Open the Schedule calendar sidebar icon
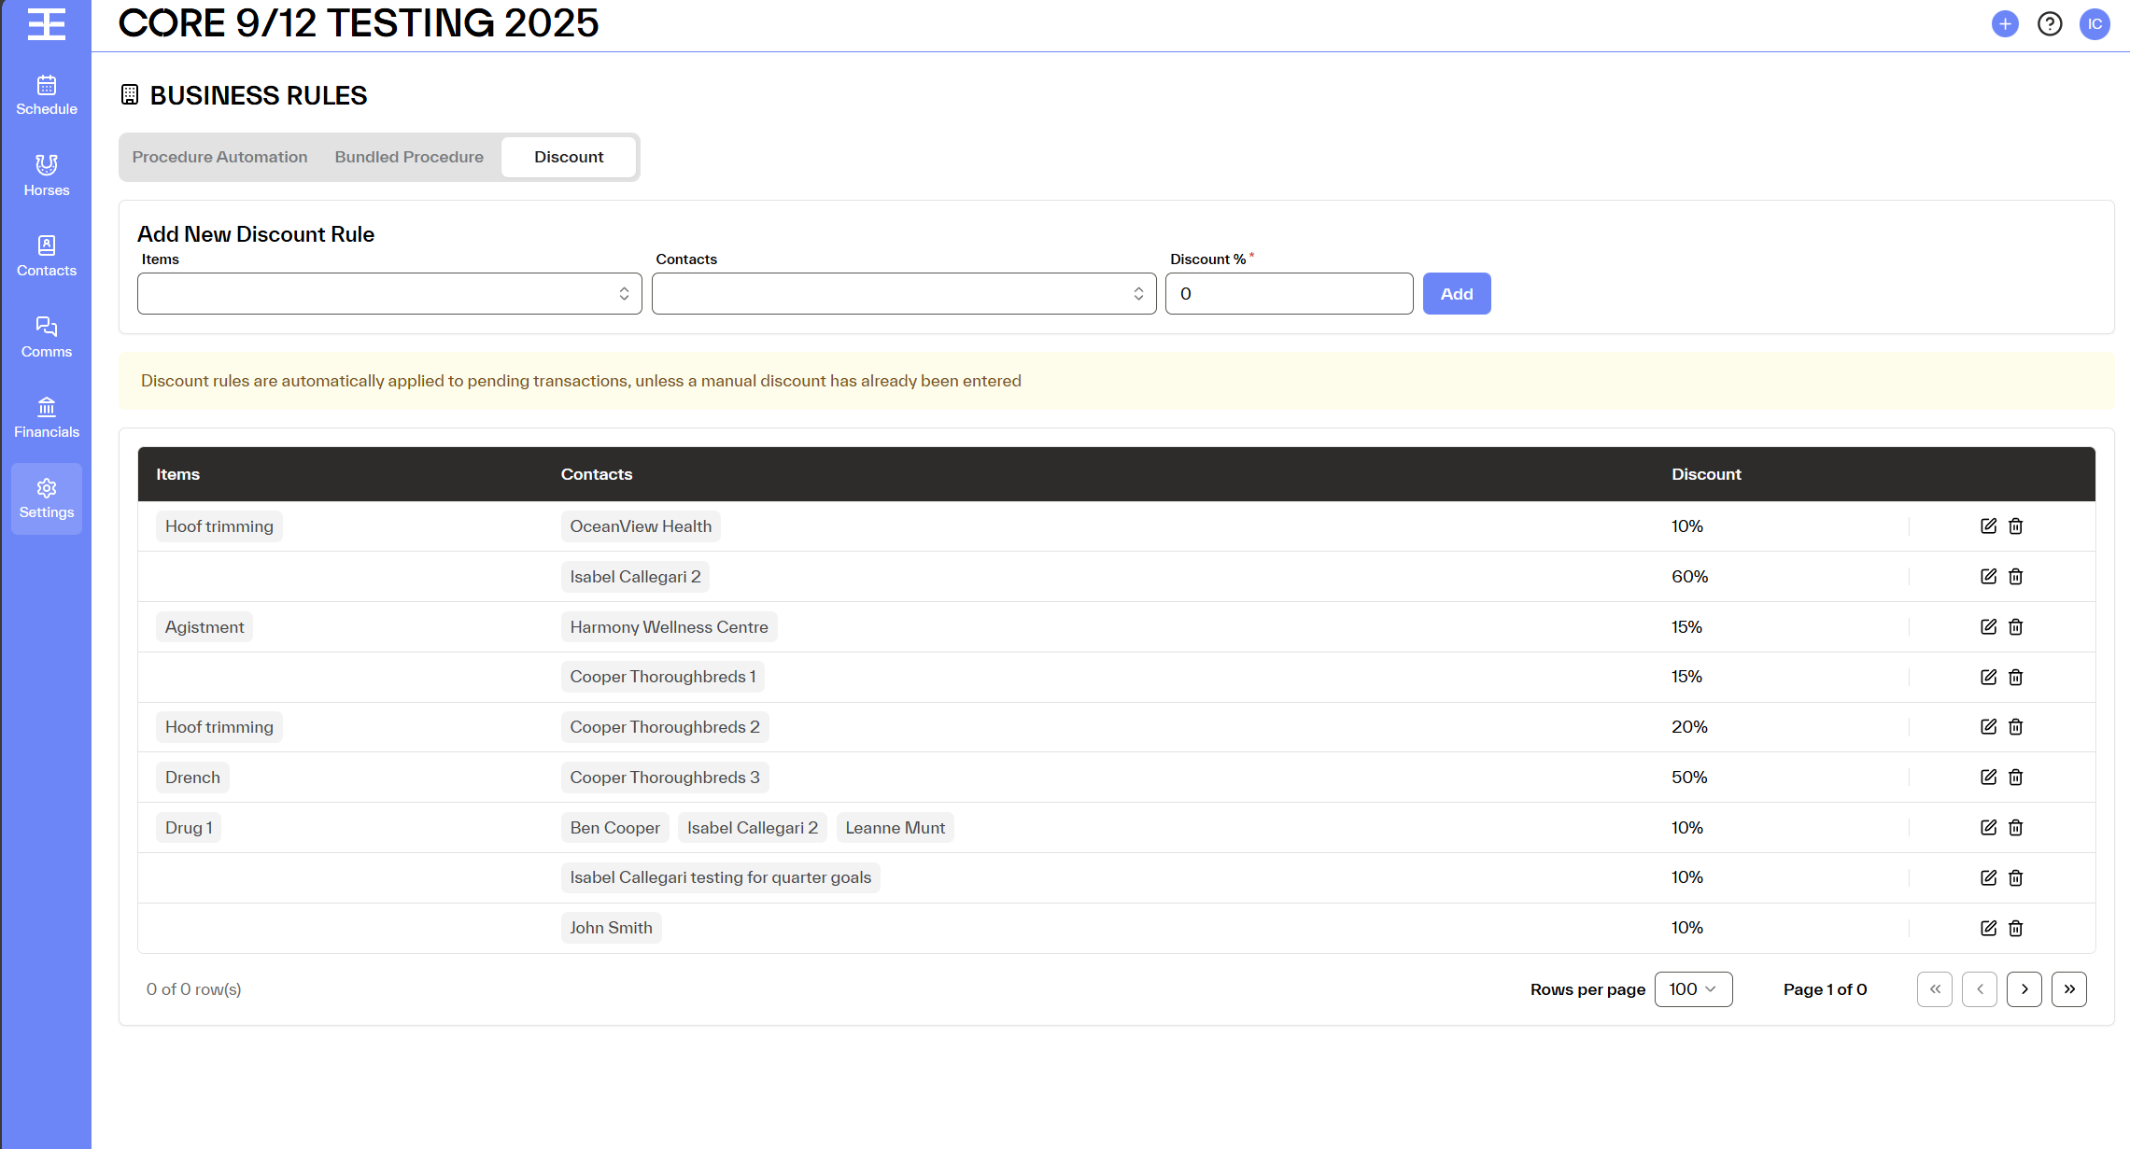 point(46,95)
